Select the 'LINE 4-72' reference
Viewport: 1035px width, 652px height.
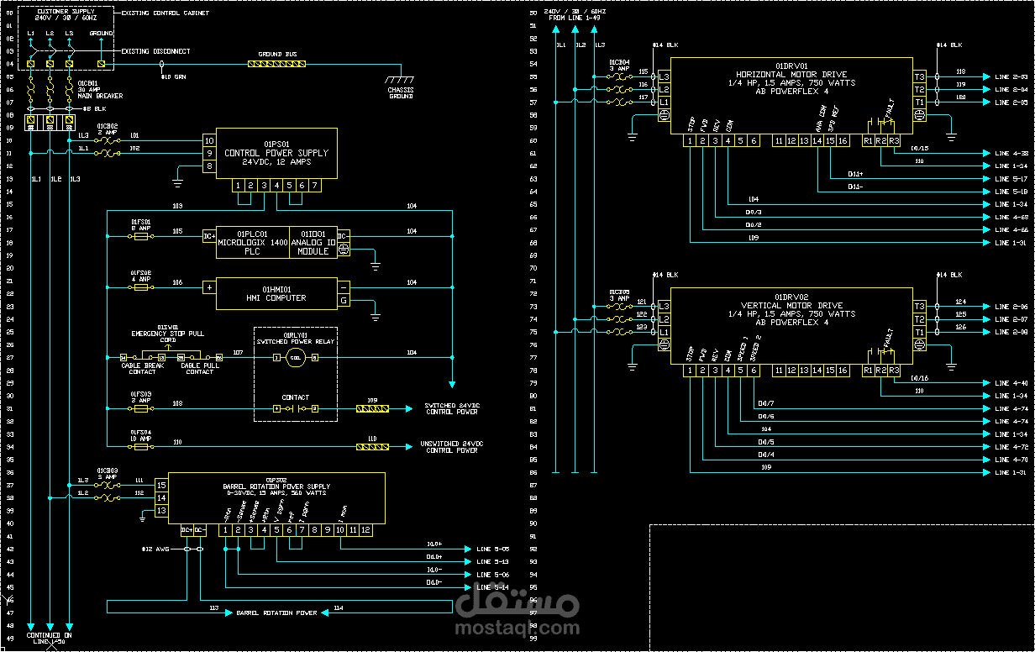1011,447
